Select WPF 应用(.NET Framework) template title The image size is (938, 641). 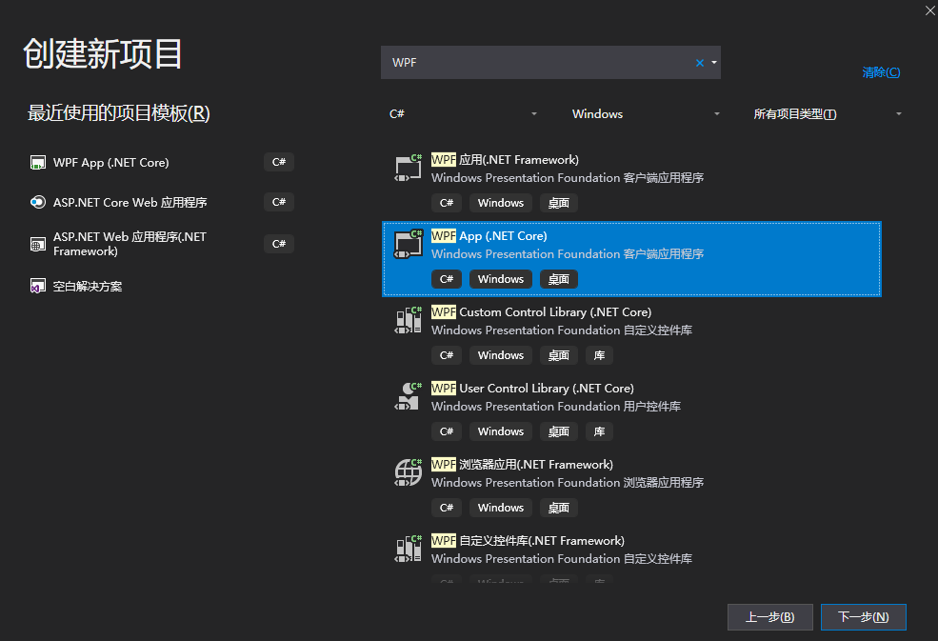pyautogui.click(x=505, y=160)
